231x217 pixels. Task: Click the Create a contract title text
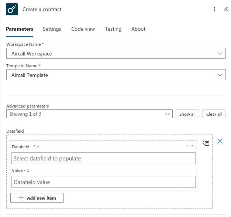coord(42,10)
